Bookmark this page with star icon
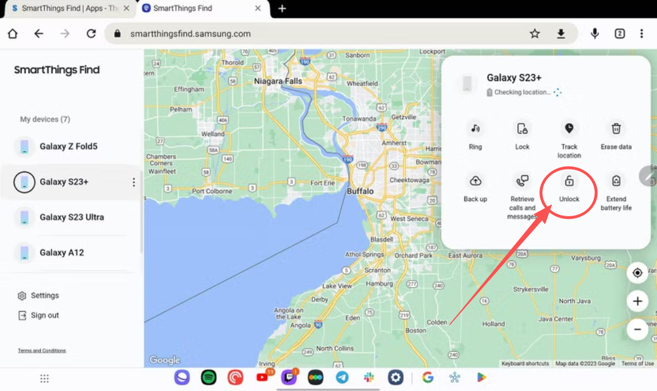Viewport: 657px width, 391px height. 535,34
